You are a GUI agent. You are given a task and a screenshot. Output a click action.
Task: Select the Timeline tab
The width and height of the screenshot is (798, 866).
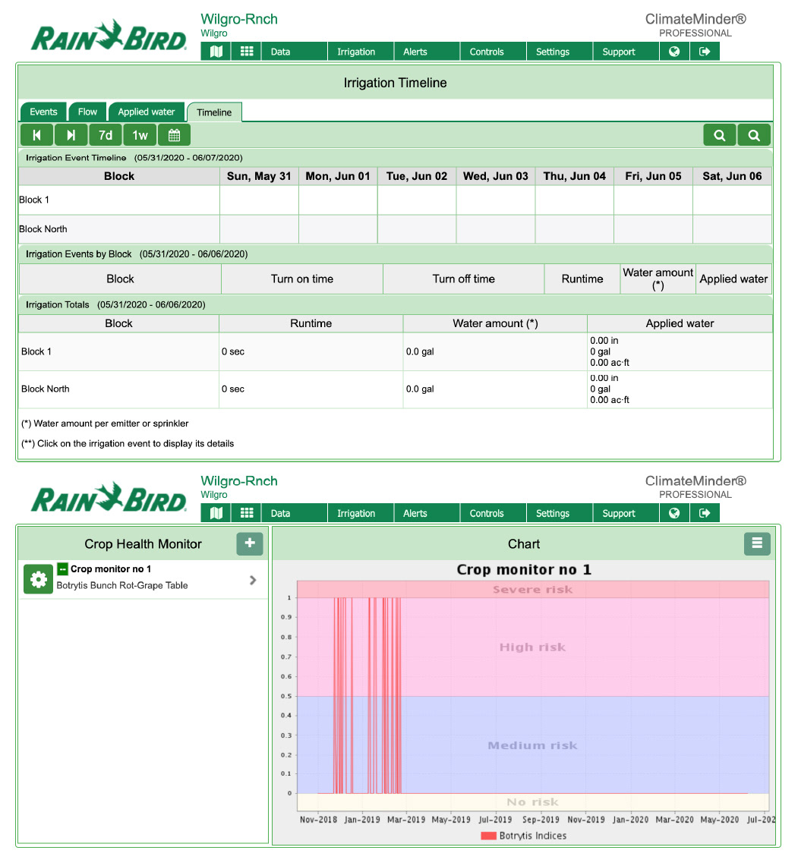tap(214, 112)
